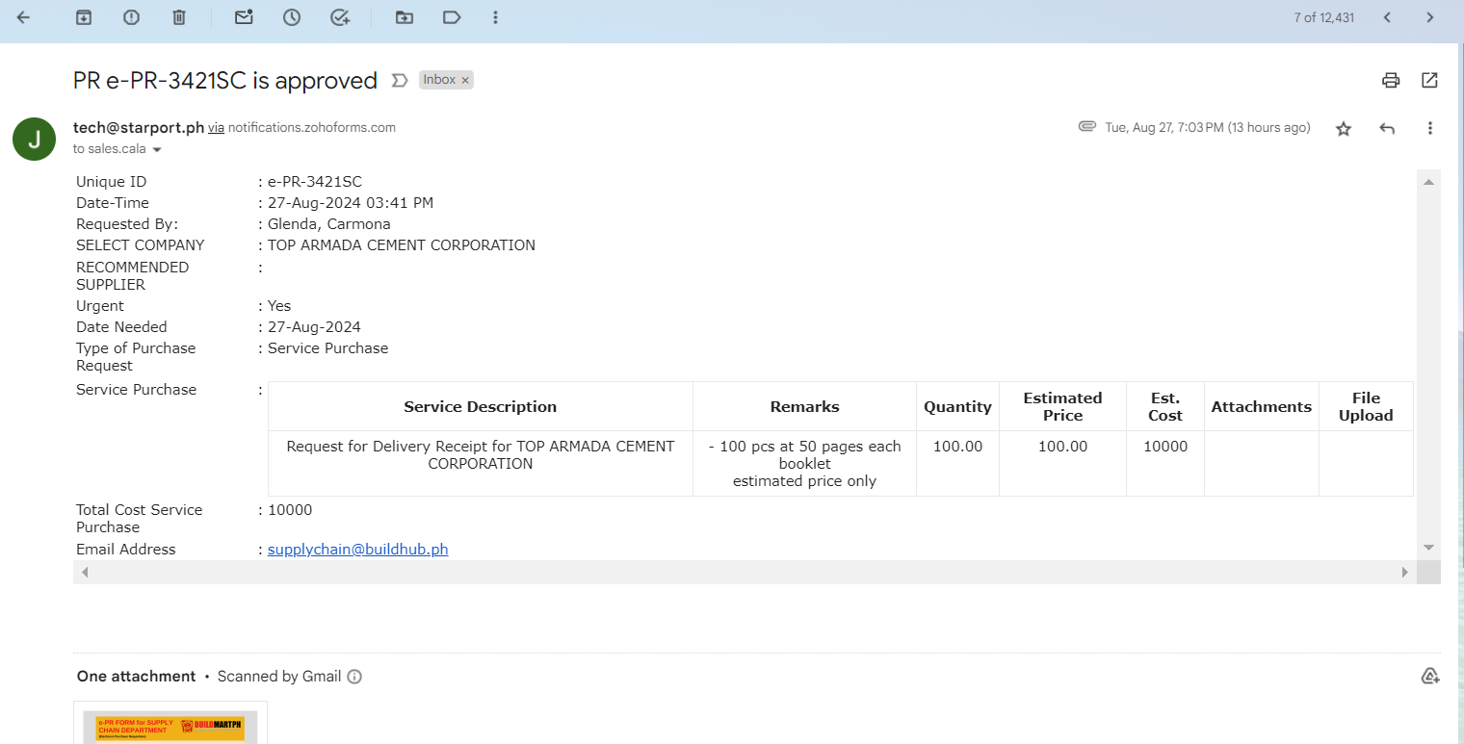
Task: Remove the Inbox label from email
Action: pyautogui.click(x=465, y=81)
